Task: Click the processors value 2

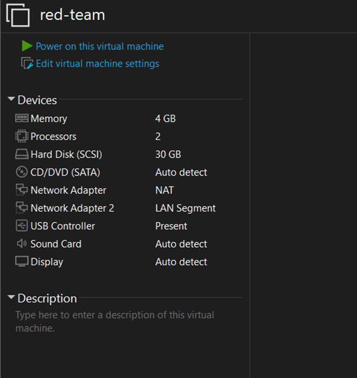Action: point(158,137)
